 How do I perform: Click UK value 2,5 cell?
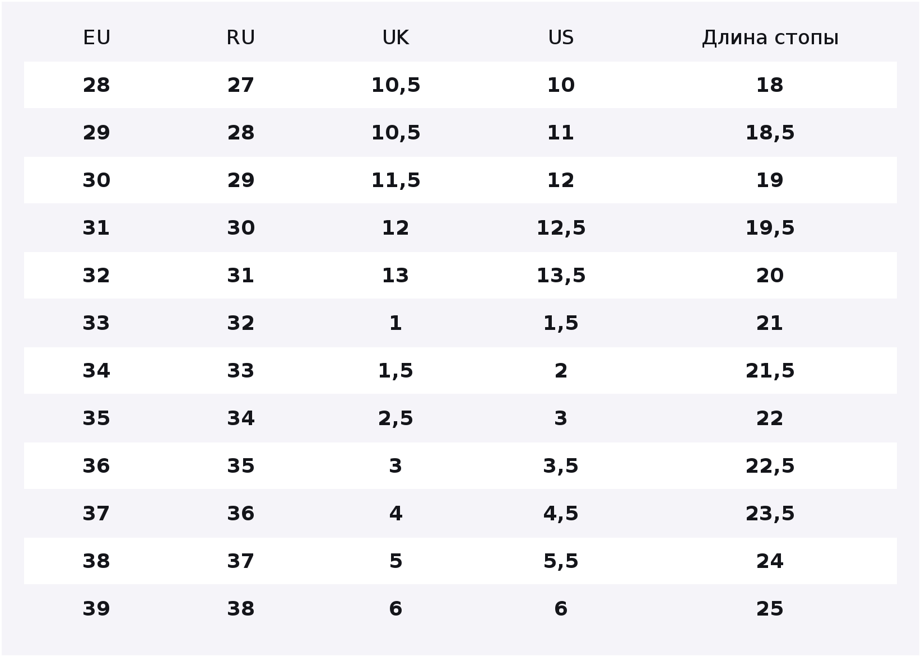396,418
